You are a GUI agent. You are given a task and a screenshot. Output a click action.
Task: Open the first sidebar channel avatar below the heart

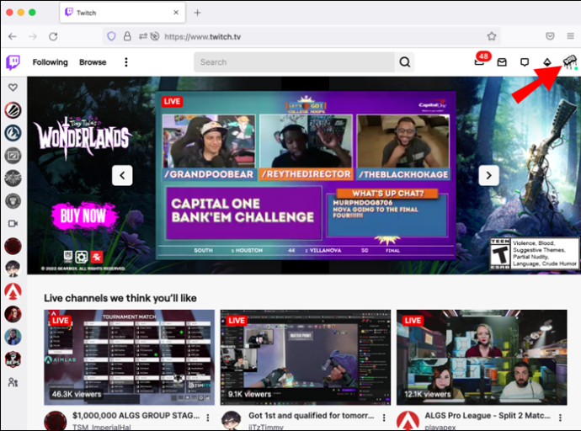tap(13, 110)
